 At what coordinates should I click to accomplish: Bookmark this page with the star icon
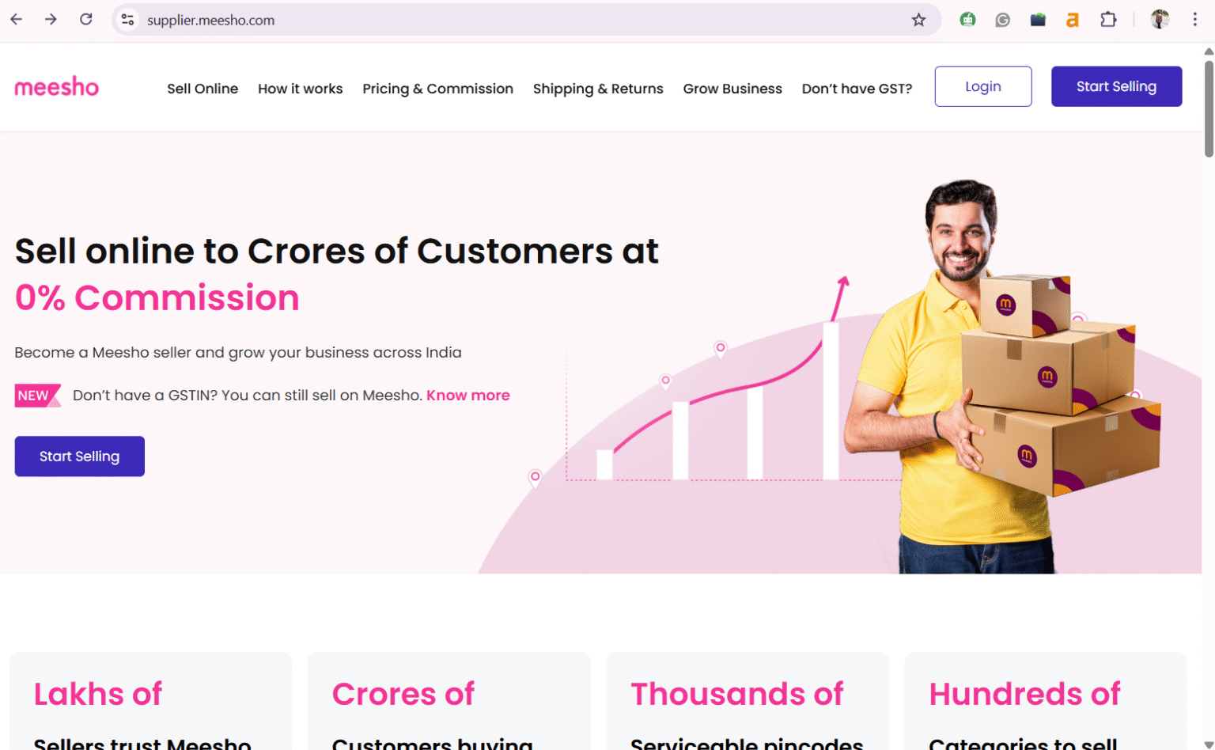pyautogui.click(x=918, y=20)
